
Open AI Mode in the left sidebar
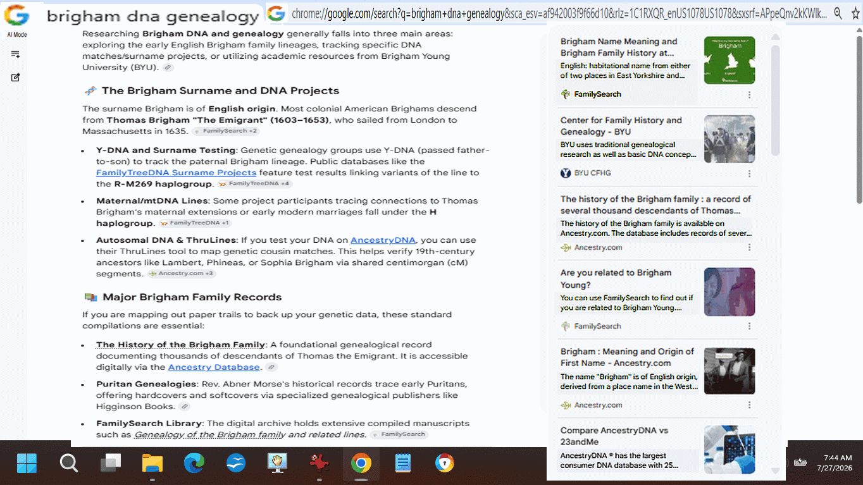(x=16, y=35)
